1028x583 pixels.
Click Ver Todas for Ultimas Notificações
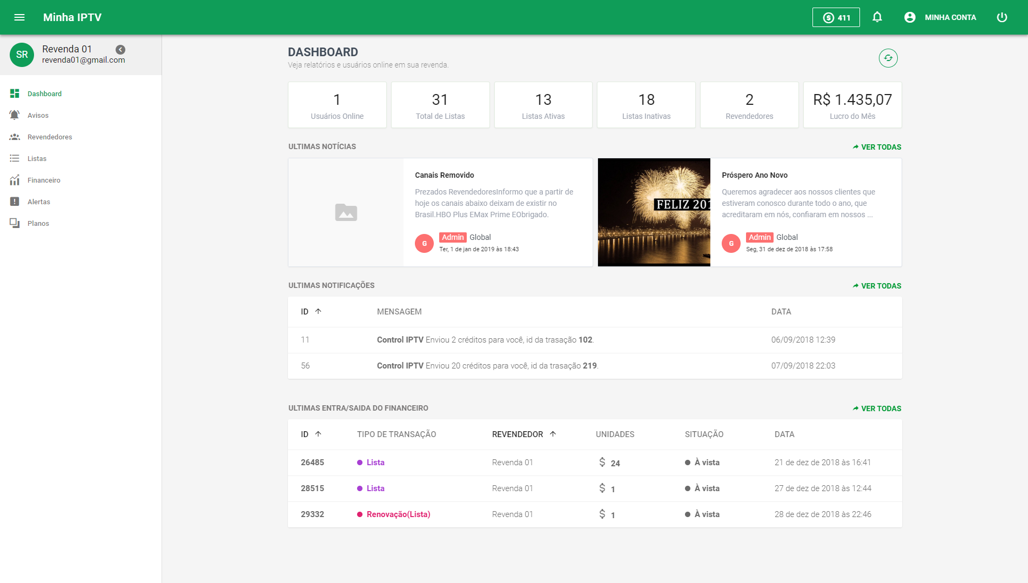pos(877,286)
